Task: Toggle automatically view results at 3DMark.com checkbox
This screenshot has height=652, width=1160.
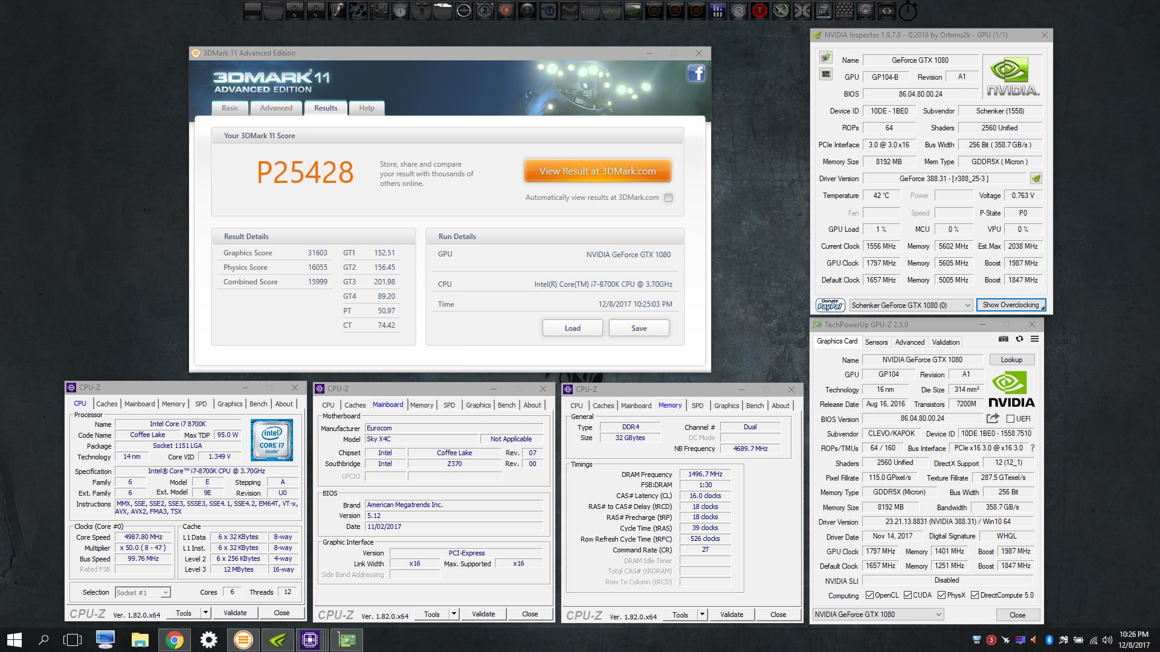Action: tap(668, 197)
